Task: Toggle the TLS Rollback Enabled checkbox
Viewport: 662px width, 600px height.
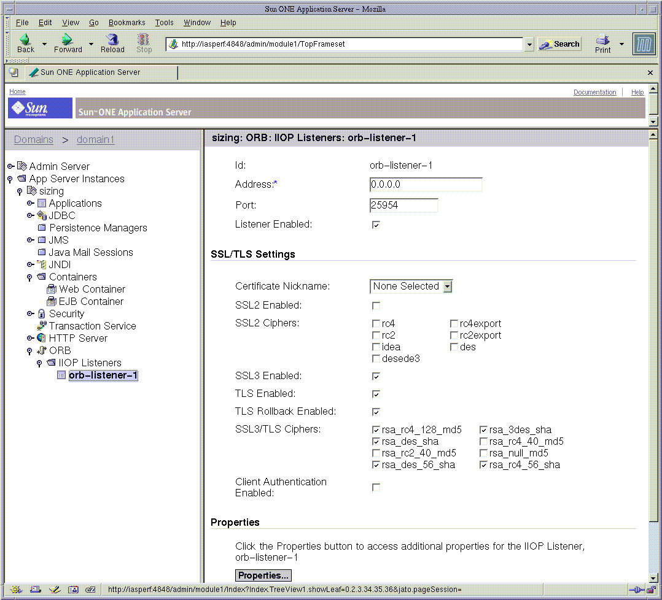Action: click(376, 412)
